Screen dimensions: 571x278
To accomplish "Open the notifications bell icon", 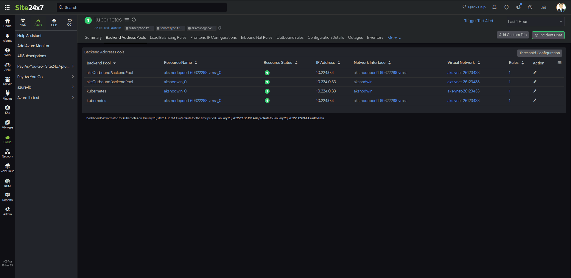I will 494,7.
